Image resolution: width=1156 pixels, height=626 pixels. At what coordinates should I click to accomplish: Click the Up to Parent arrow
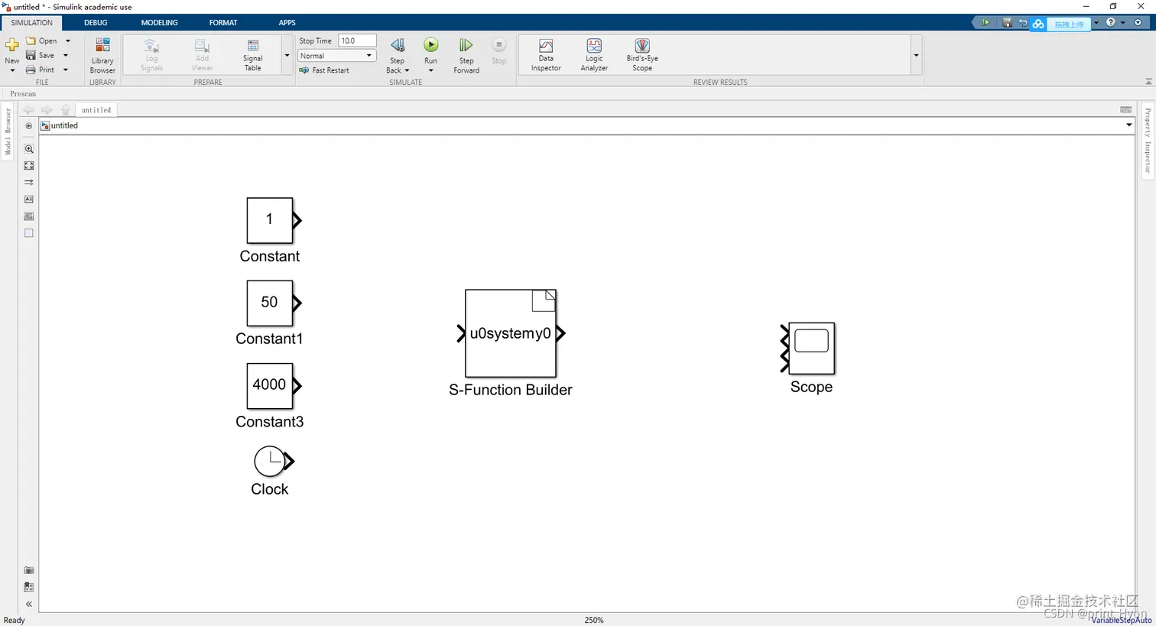point(66,110)
